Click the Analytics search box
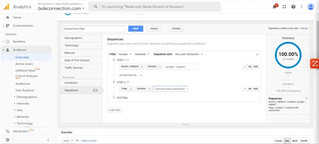Viewport: 319px width, 144px height. tap(154, 7)
